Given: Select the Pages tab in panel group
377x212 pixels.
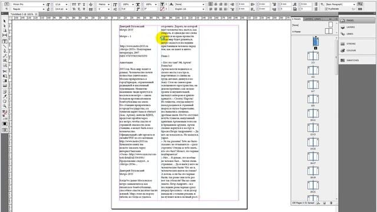Looking at the screenshot, I should pos(296,19).
